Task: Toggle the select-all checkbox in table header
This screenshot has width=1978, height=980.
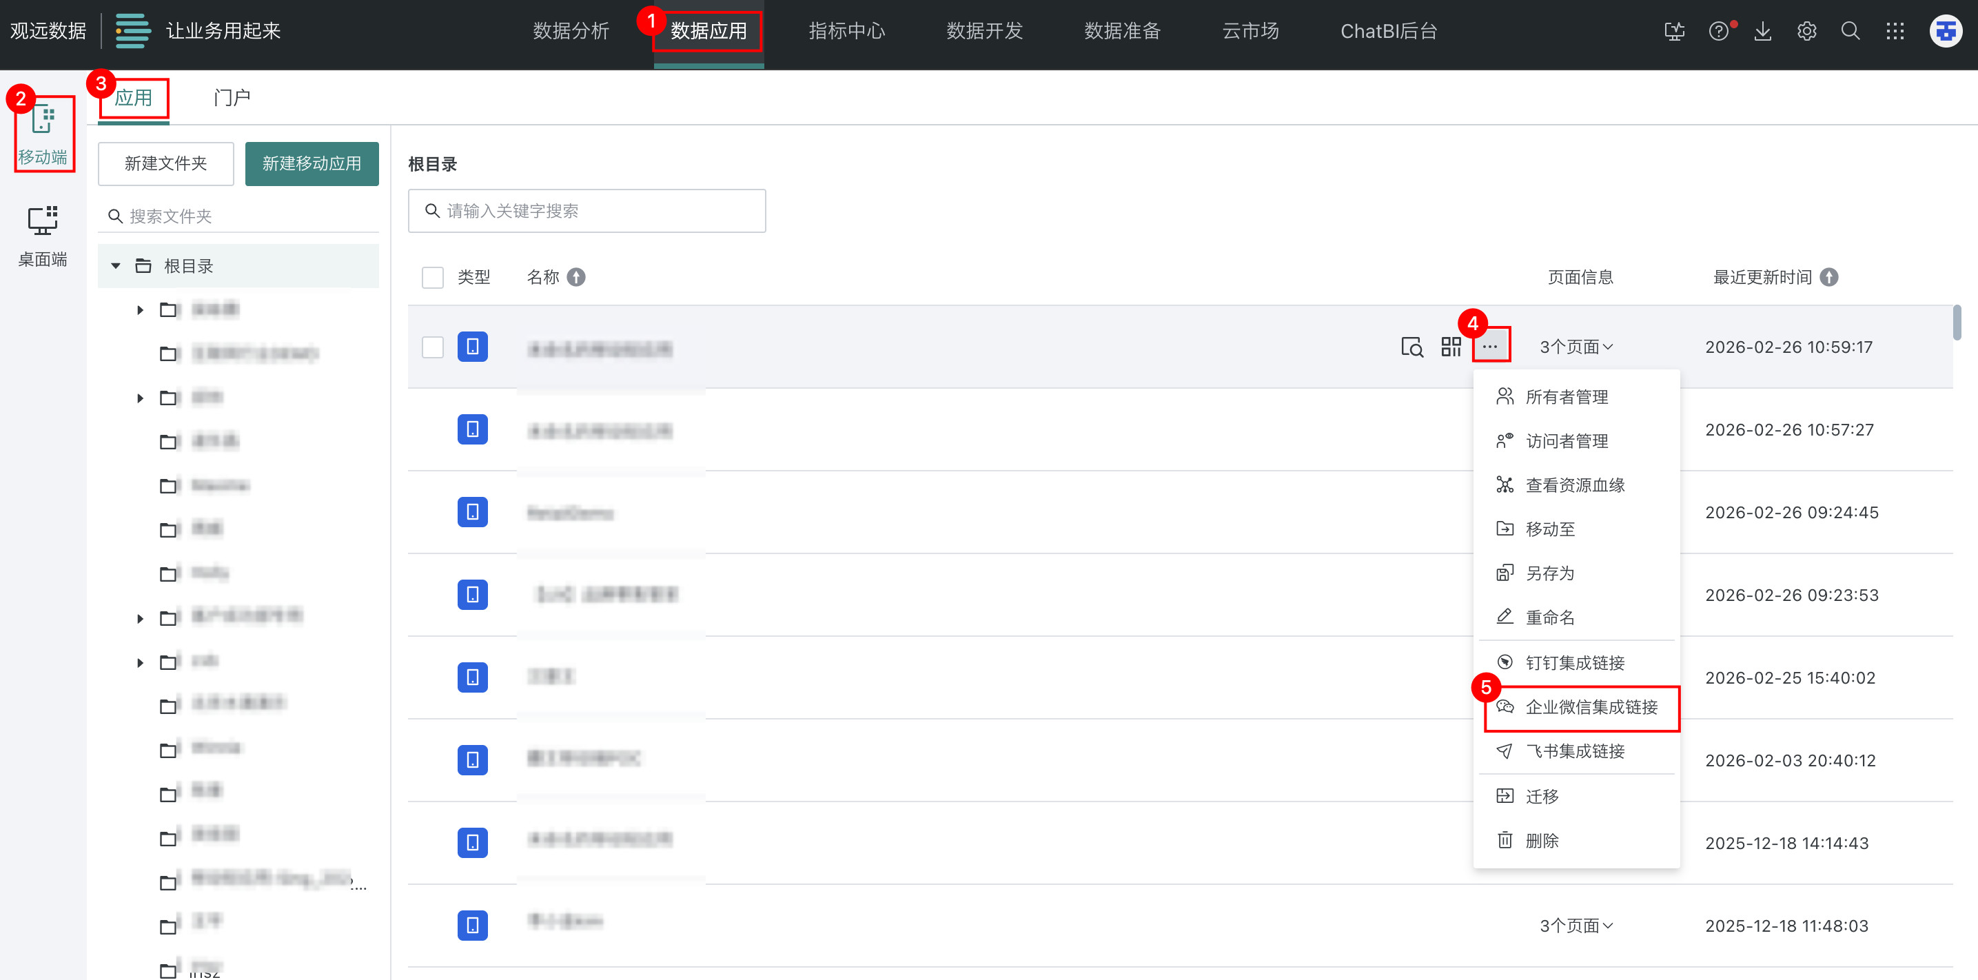Action: click(x=432, y=277)
